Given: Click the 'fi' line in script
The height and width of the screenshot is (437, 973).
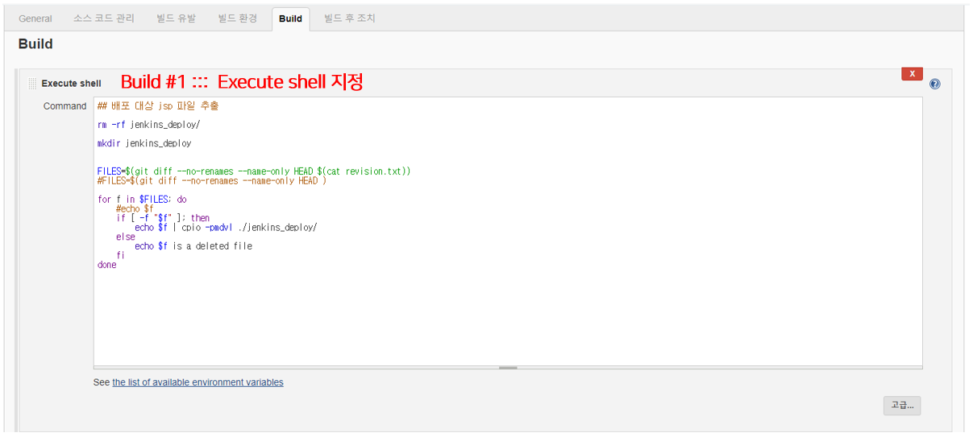Looking at the screenshot, I should click(121, 256).
